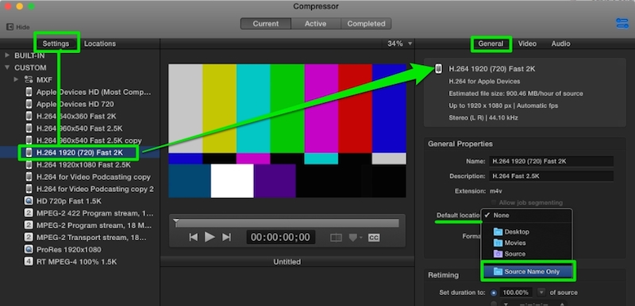This screenshot has height=306, width=635.
Task: Click the comparison split-view icon
Action: pyautogui.click(x=336, y=238)
